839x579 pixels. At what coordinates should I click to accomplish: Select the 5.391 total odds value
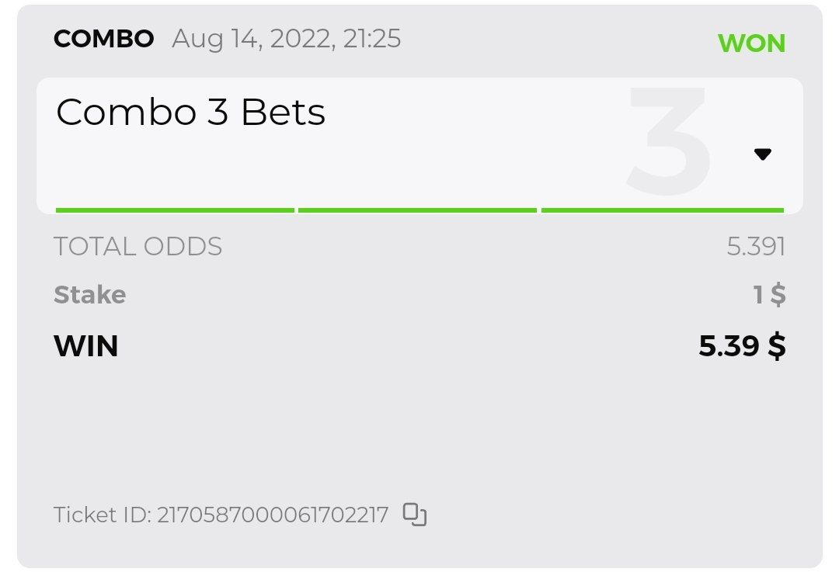click(756, 247)
